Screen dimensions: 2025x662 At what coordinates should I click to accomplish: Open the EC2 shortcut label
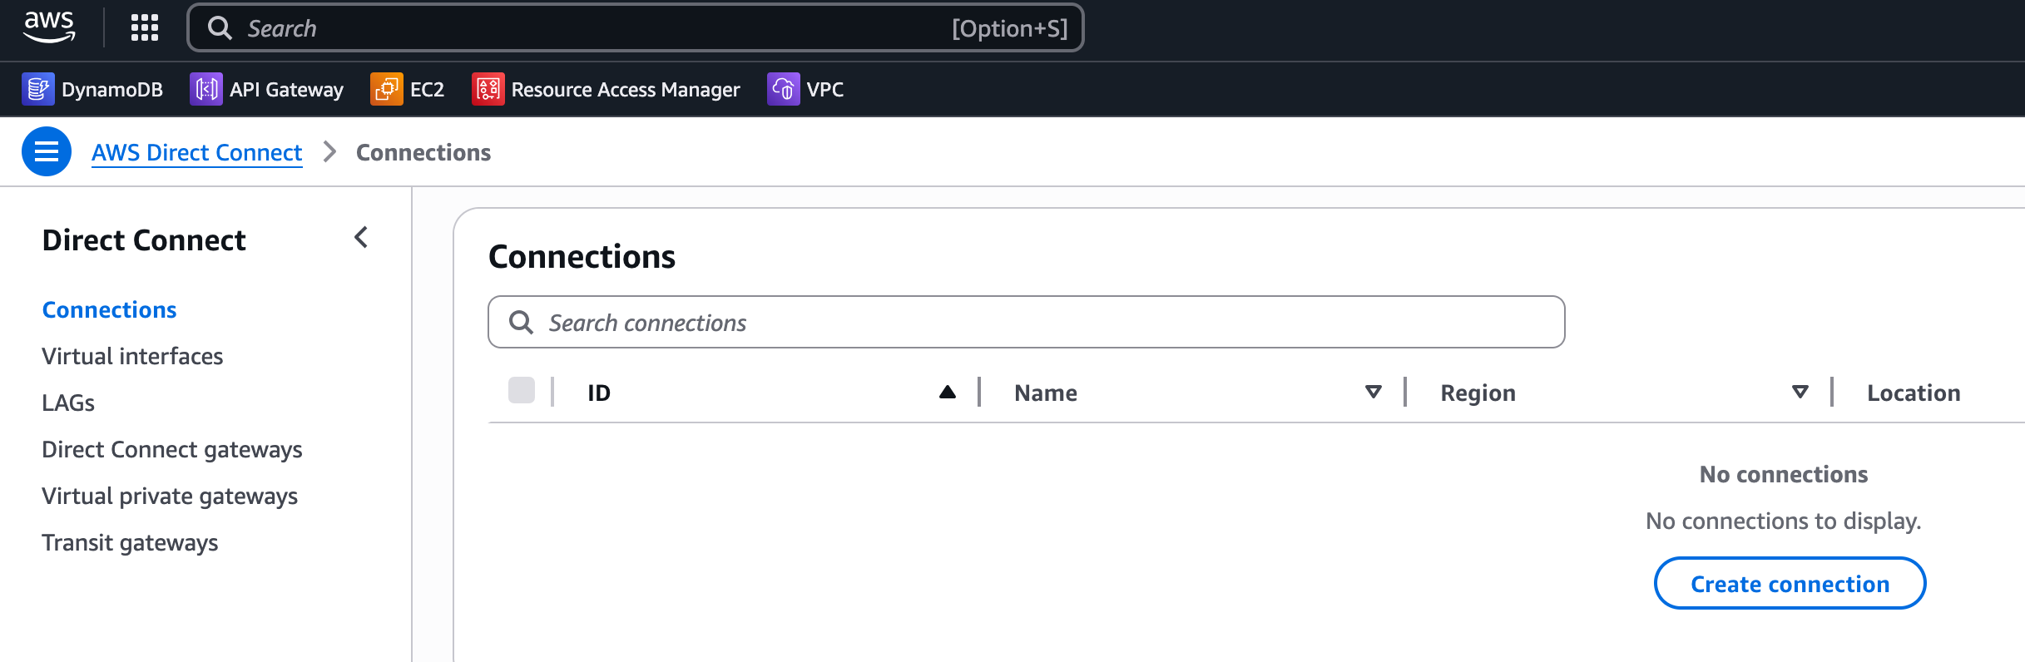click(x=427, y=89)
